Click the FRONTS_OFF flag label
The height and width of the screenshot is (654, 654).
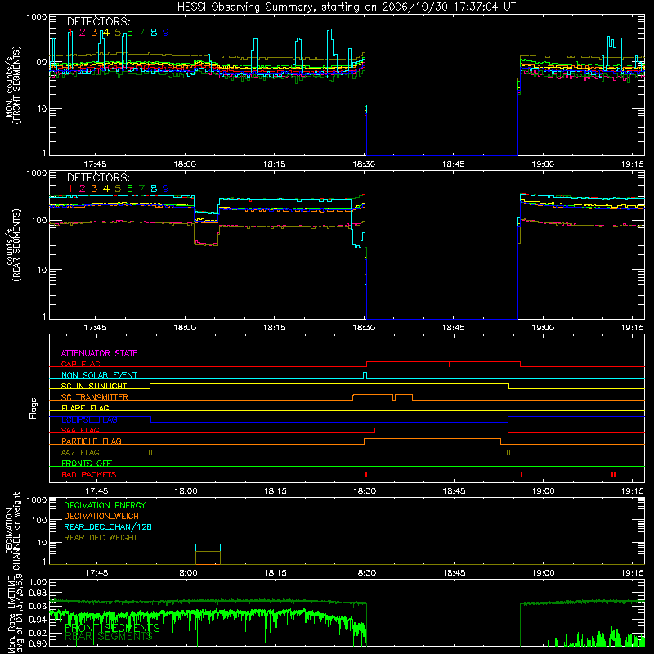[87, 463]
